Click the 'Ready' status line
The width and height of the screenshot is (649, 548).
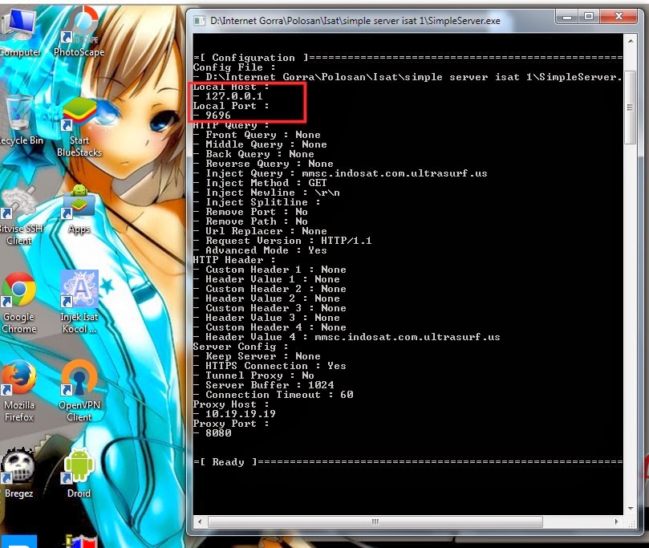(408, 462)
